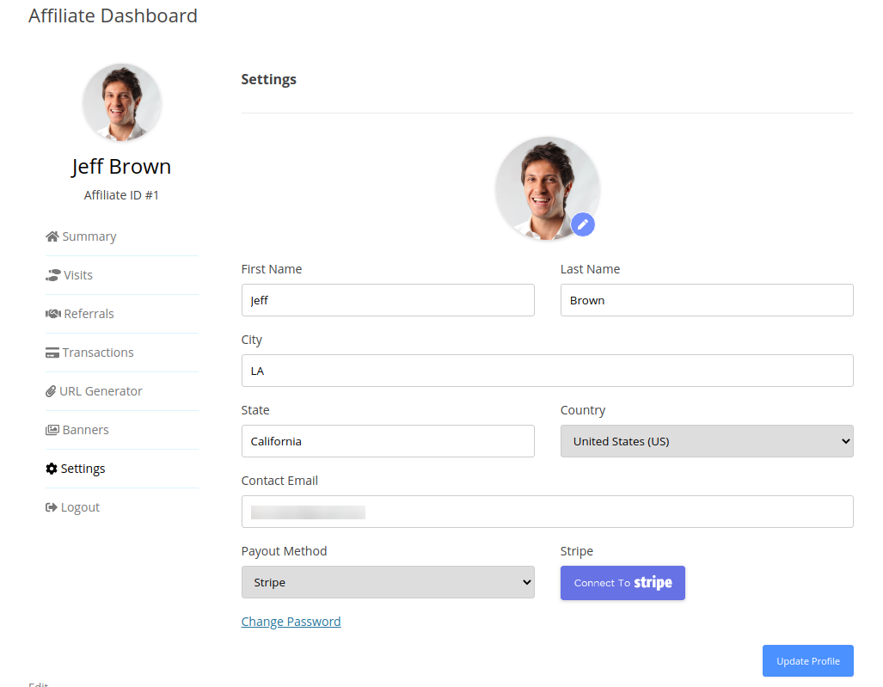This screenshot has width=883, height=687.
Task: Click the City field label
Action: point(252,340)
